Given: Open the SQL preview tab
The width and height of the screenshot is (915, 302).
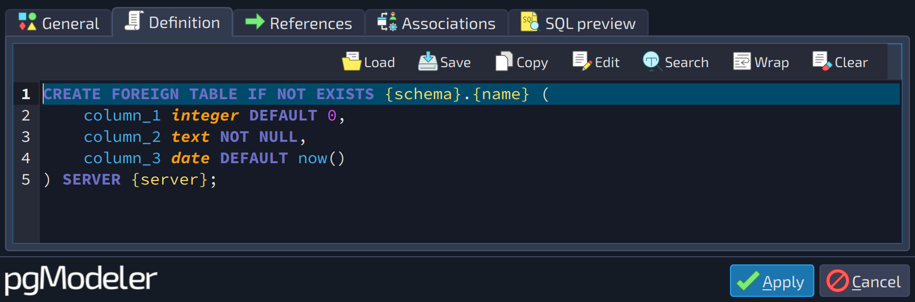Looking at the screenshot, I should (x=578, y=23).
